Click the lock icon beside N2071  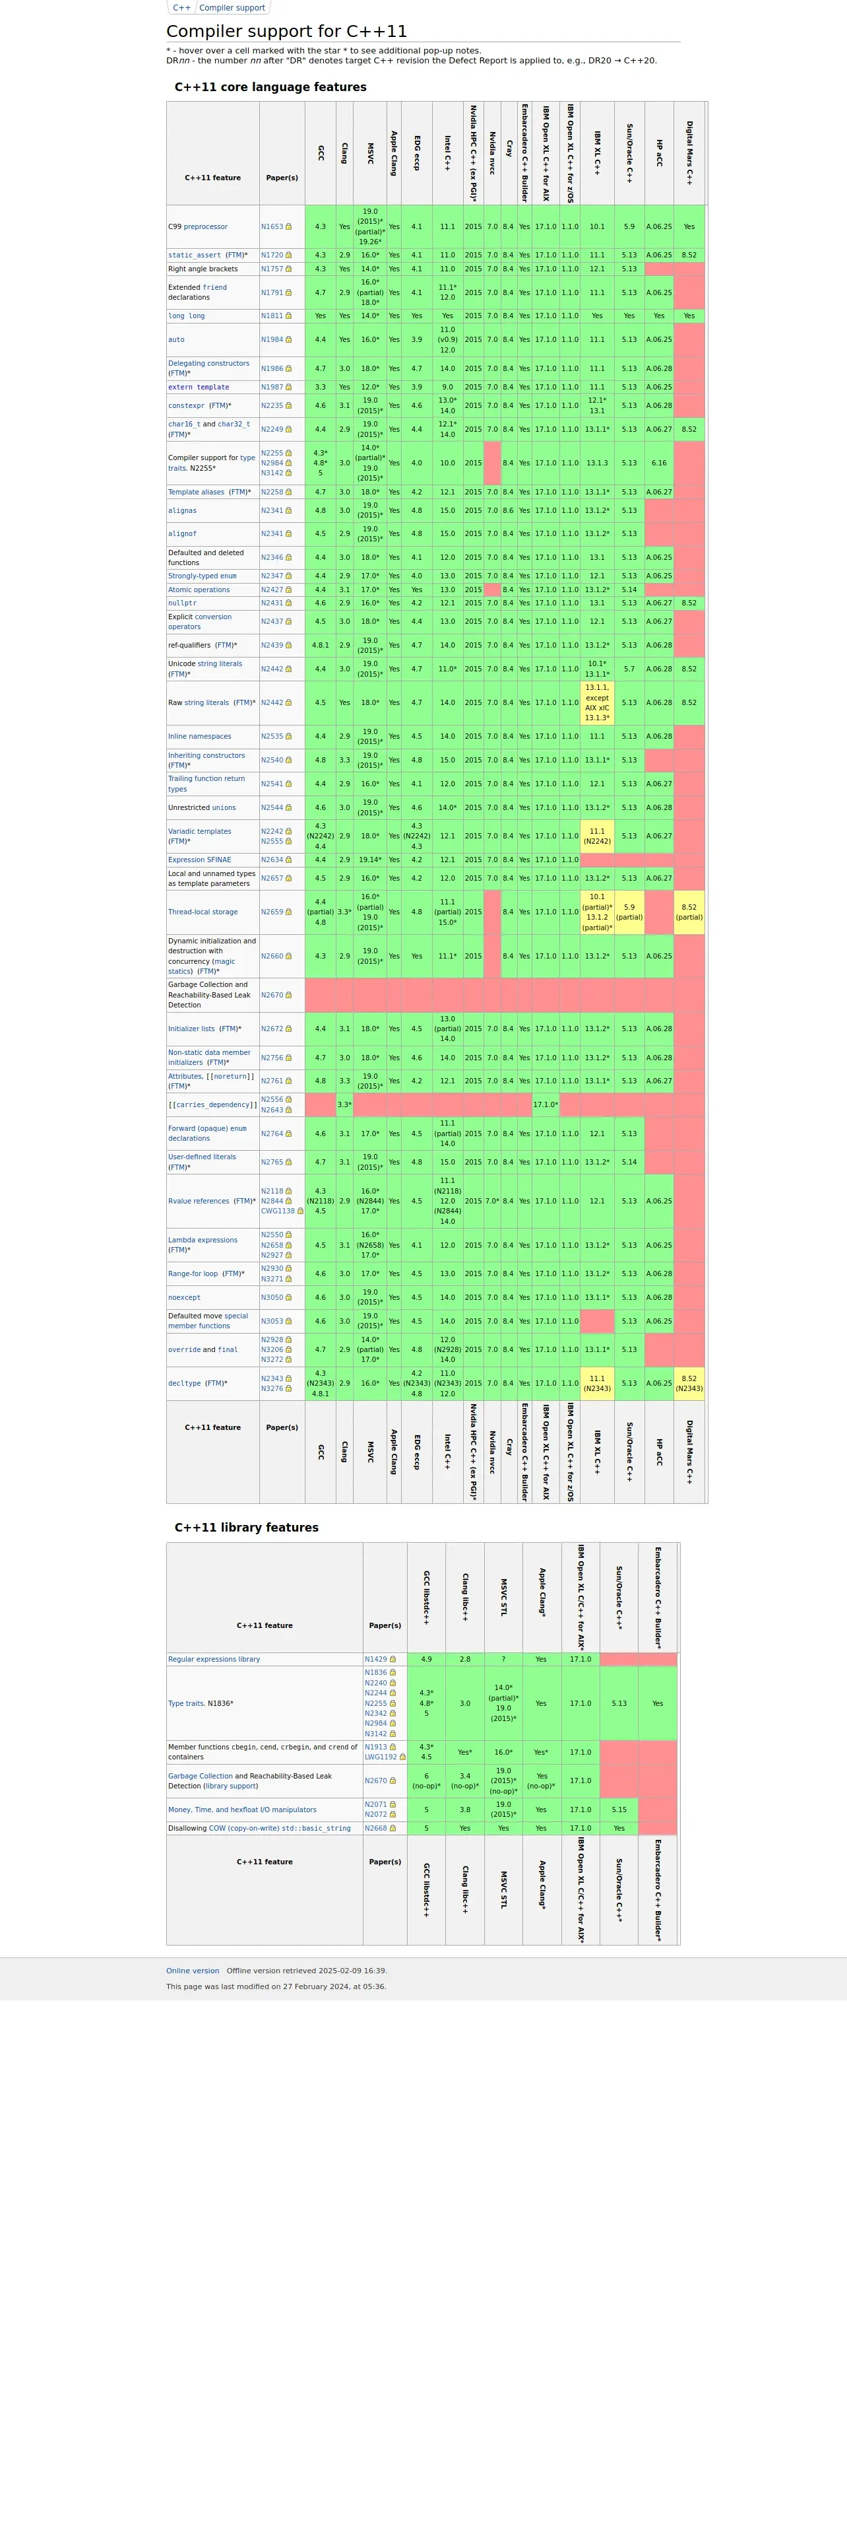[392, 1804]
